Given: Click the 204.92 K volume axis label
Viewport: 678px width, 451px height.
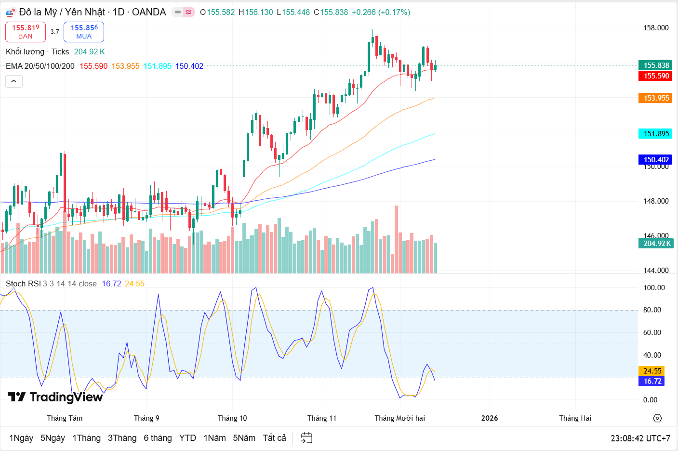Looking at the screenshot, I should 656,244.
